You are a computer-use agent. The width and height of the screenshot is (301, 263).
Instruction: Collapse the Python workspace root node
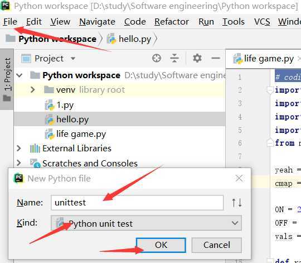[20, 75]
